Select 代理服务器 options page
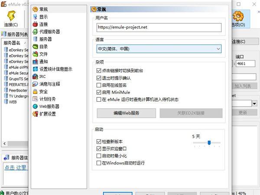This screenshot has width=260, height=195. pyautogui.click(x=49, y=32)
